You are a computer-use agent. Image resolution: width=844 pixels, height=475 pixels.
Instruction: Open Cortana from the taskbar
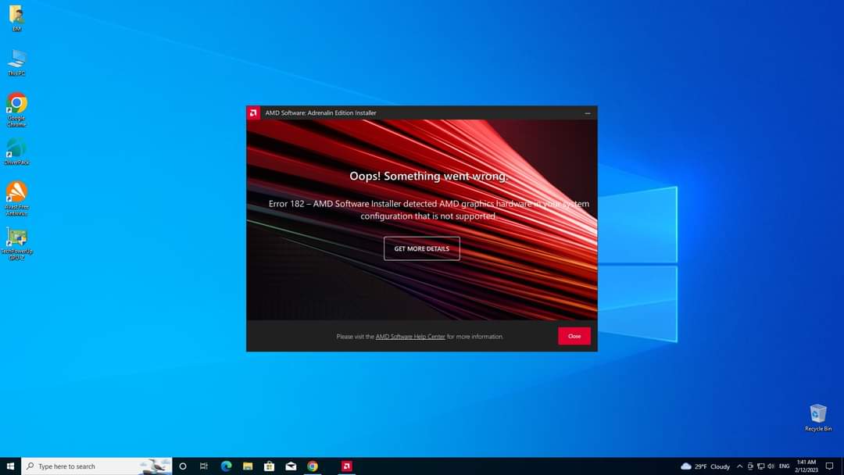pos(182,466)
